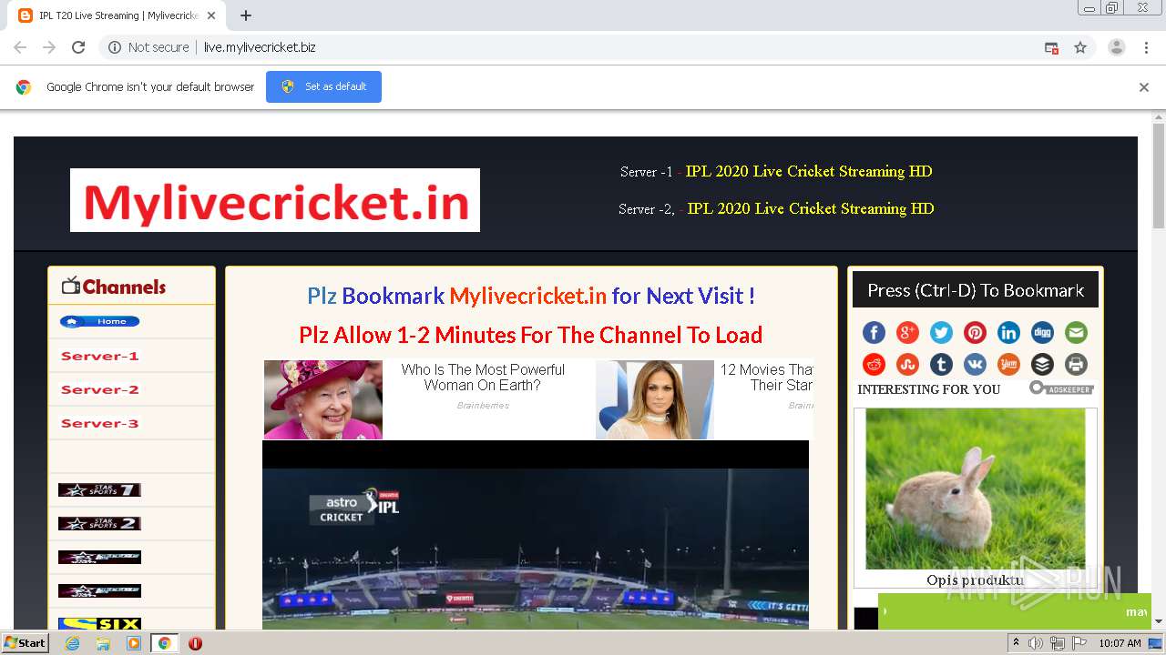The height and width of the screenshot is (655, 1166).
Task: Go forward in browser history
Action: pos(49,47)
